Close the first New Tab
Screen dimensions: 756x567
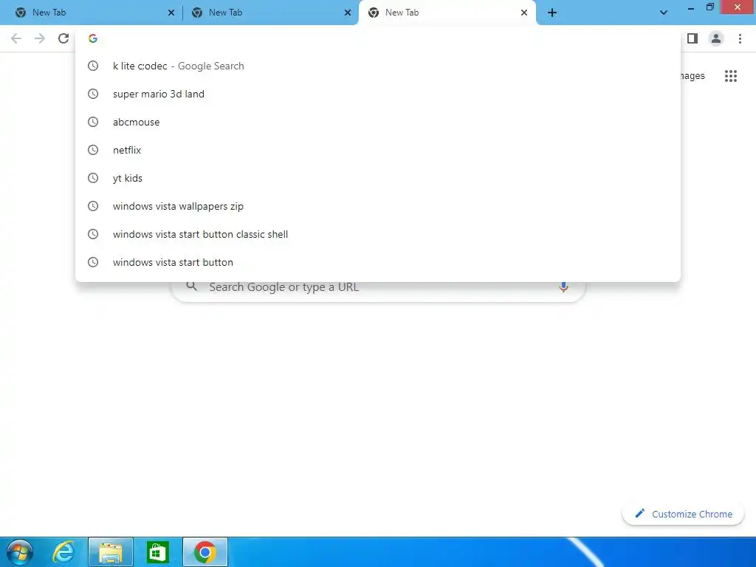coord(171,13)
